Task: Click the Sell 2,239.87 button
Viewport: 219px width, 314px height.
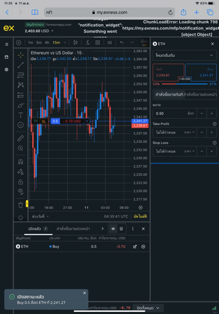Action: [168, 72]
